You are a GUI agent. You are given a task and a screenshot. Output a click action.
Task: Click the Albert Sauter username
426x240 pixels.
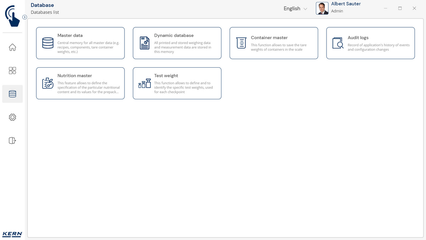pos(346,4)
